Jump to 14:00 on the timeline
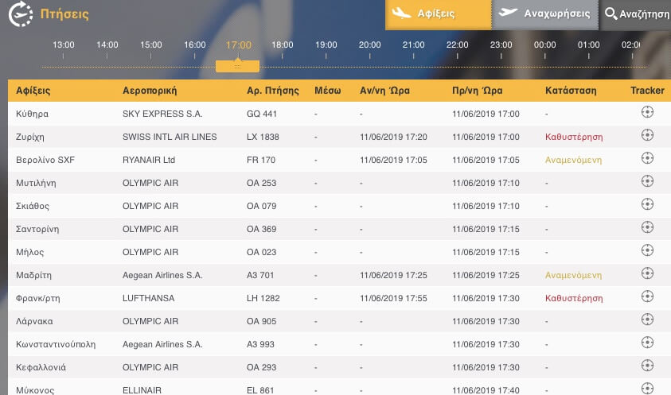 click(107, 45)
